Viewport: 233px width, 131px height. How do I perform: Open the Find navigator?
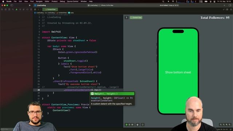pos(13,9)
